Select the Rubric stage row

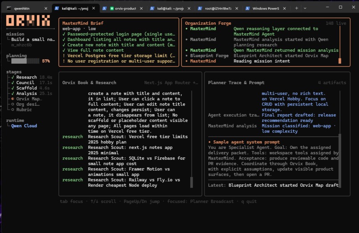pyautogui.click(x=22, y=110)
